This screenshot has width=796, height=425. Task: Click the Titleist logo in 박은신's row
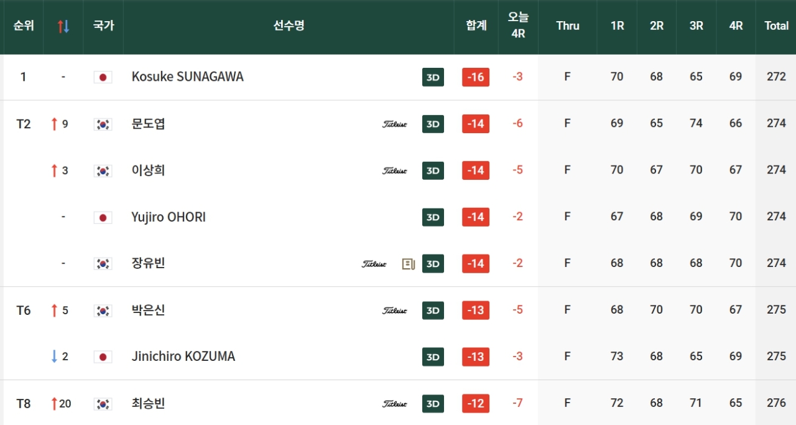pos(394,311)
